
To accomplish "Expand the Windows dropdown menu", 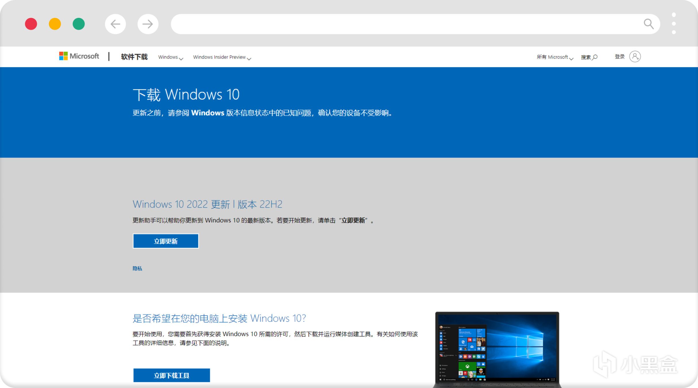I will click(170, 57).
